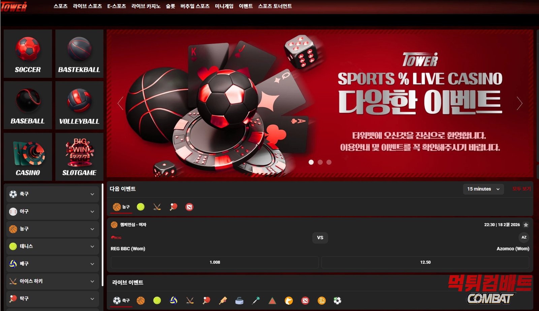Open the SLOTGAME tile
The width and height of the screenshot is (539, 311).
pyautogui.click(x=79, y=157)
